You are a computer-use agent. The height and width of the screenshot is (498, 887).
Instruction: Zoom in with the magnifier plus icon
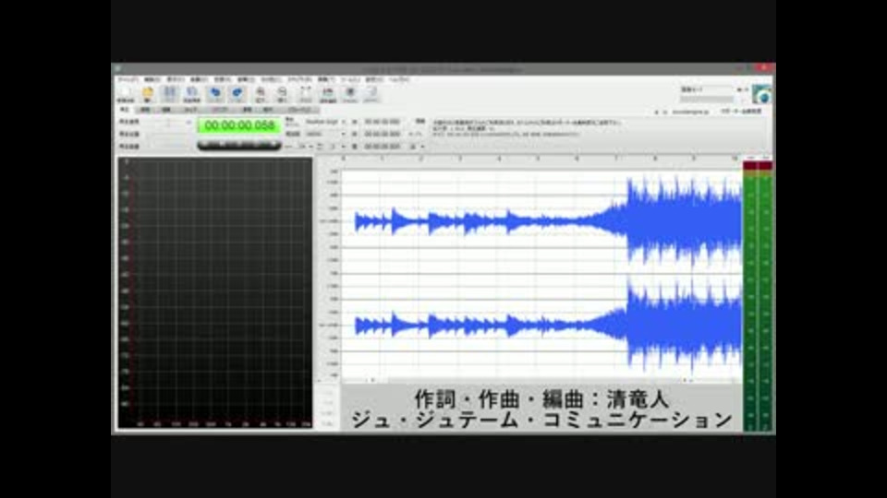click(261, 94)
